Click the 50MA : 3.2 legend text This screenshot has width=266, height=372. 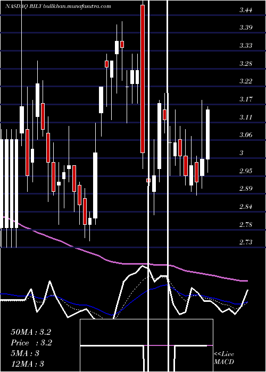point(31,332)
